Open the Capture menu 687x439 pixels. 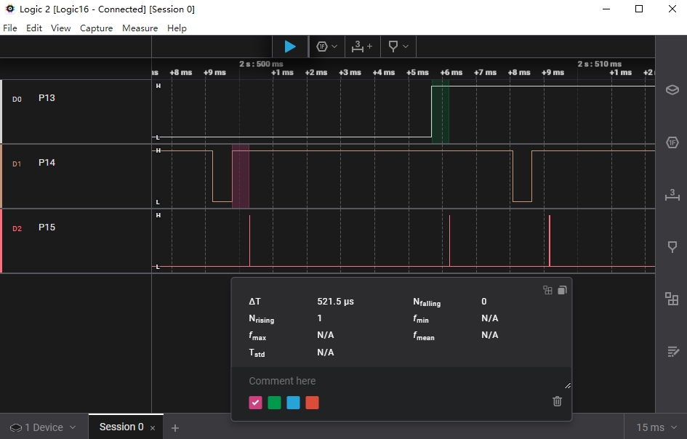coord(97,28)
